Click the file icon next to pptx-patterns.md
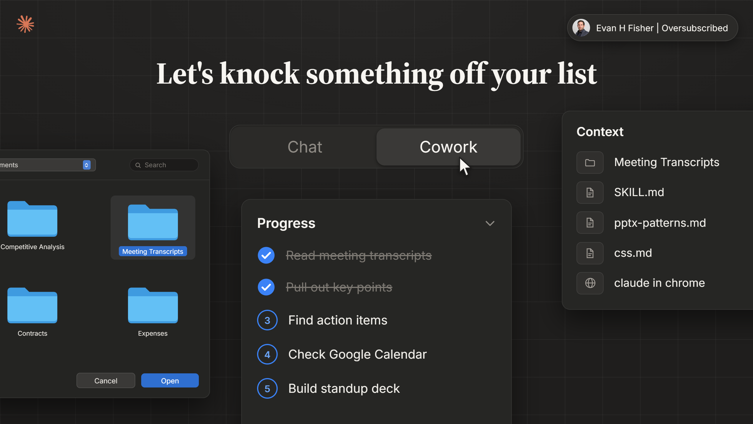This screenshot has width=753, height=424. click(590, 223)
